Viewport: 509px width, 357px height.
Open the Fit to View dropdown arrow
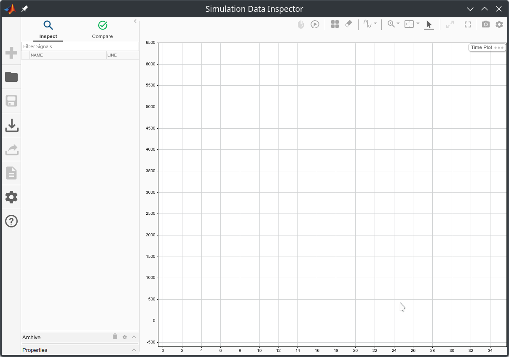click(418, 24)
